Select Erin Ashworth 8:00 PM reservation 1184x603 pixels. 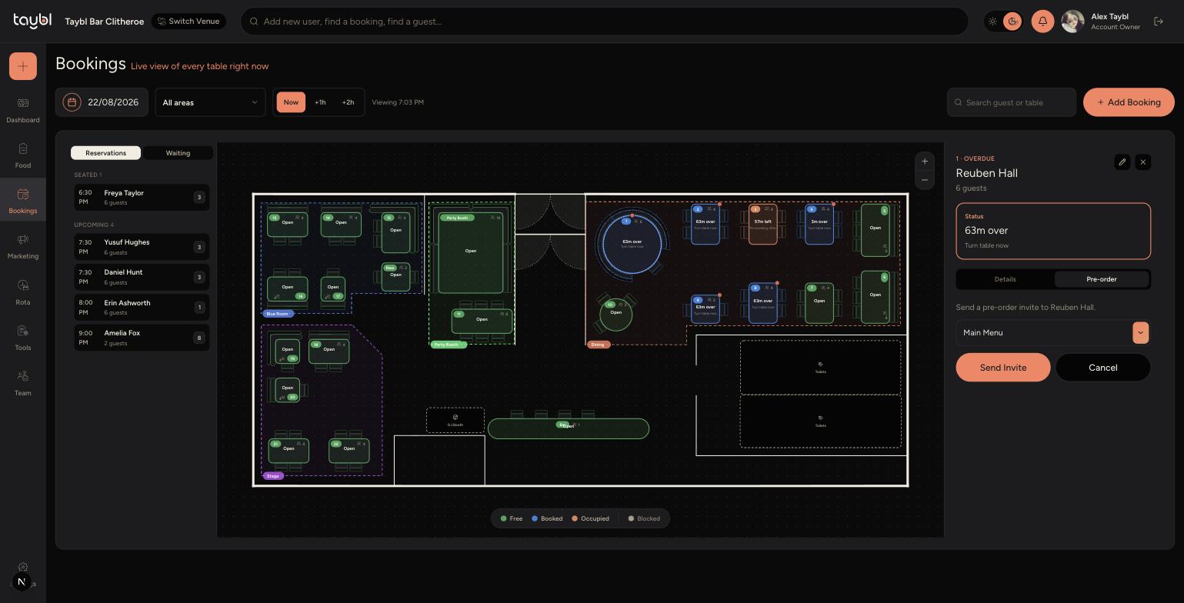pyautogui.click(x=142, y=308)
